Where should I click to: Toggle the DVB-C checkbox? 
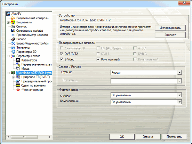tap(135, 54)
